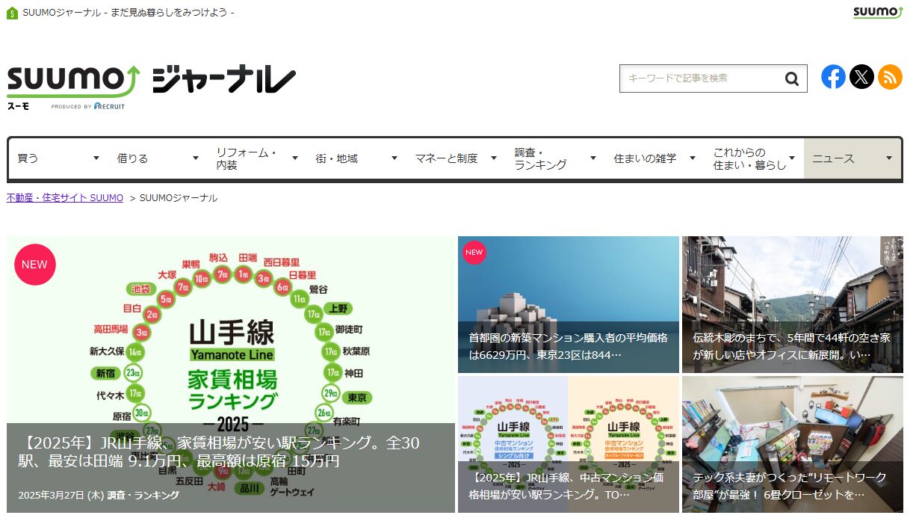Click the 2025年3月27日 (木) date text
Screen dimensions: 919x527
(x=61, y=495)
